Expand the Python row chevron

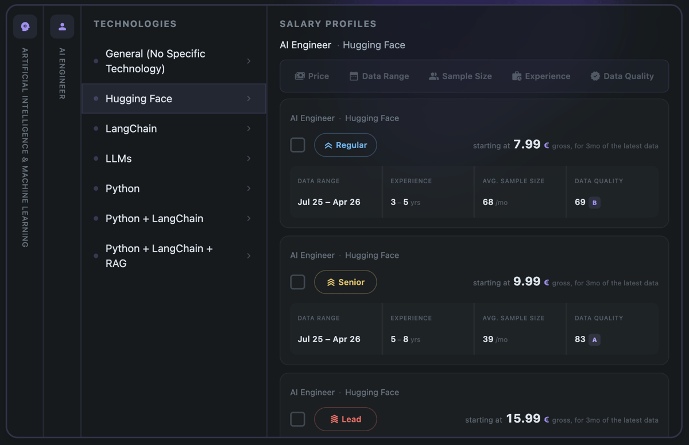249,188
